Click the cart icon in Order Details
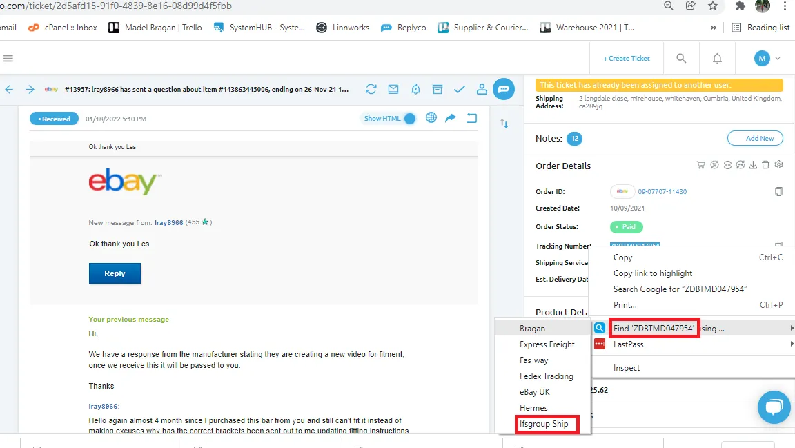795x448 pixels. [700, 165]
